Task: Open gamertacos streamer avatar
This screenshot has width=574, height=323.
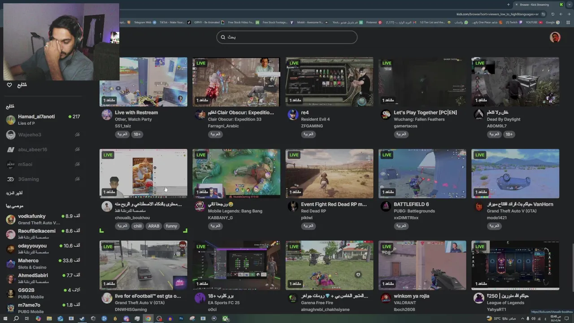Action: [386, 115]
